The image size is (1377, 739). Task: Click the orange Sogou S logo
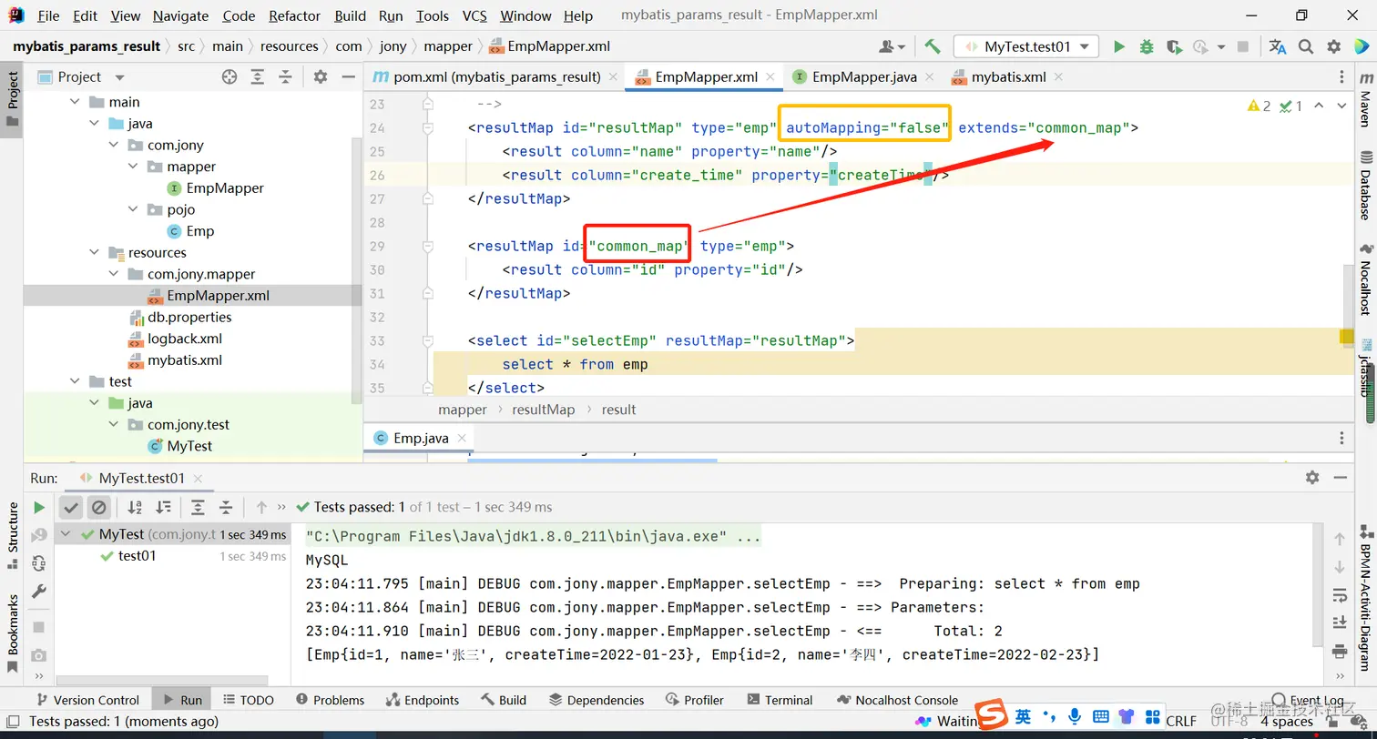tap(992, 715)
